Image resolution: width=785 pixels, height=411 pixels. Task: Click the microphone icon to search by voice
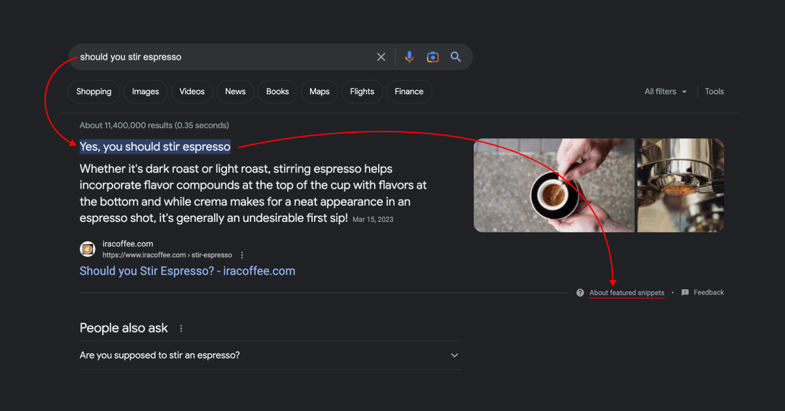(410, 57)
